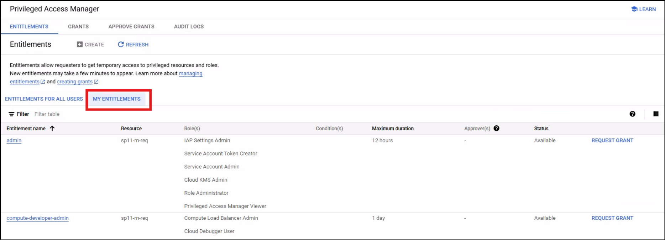This screenshot has height=240, width=665.
Task: Toggle sort arrow on Entitlement name
Action: [x=52, y=129]
